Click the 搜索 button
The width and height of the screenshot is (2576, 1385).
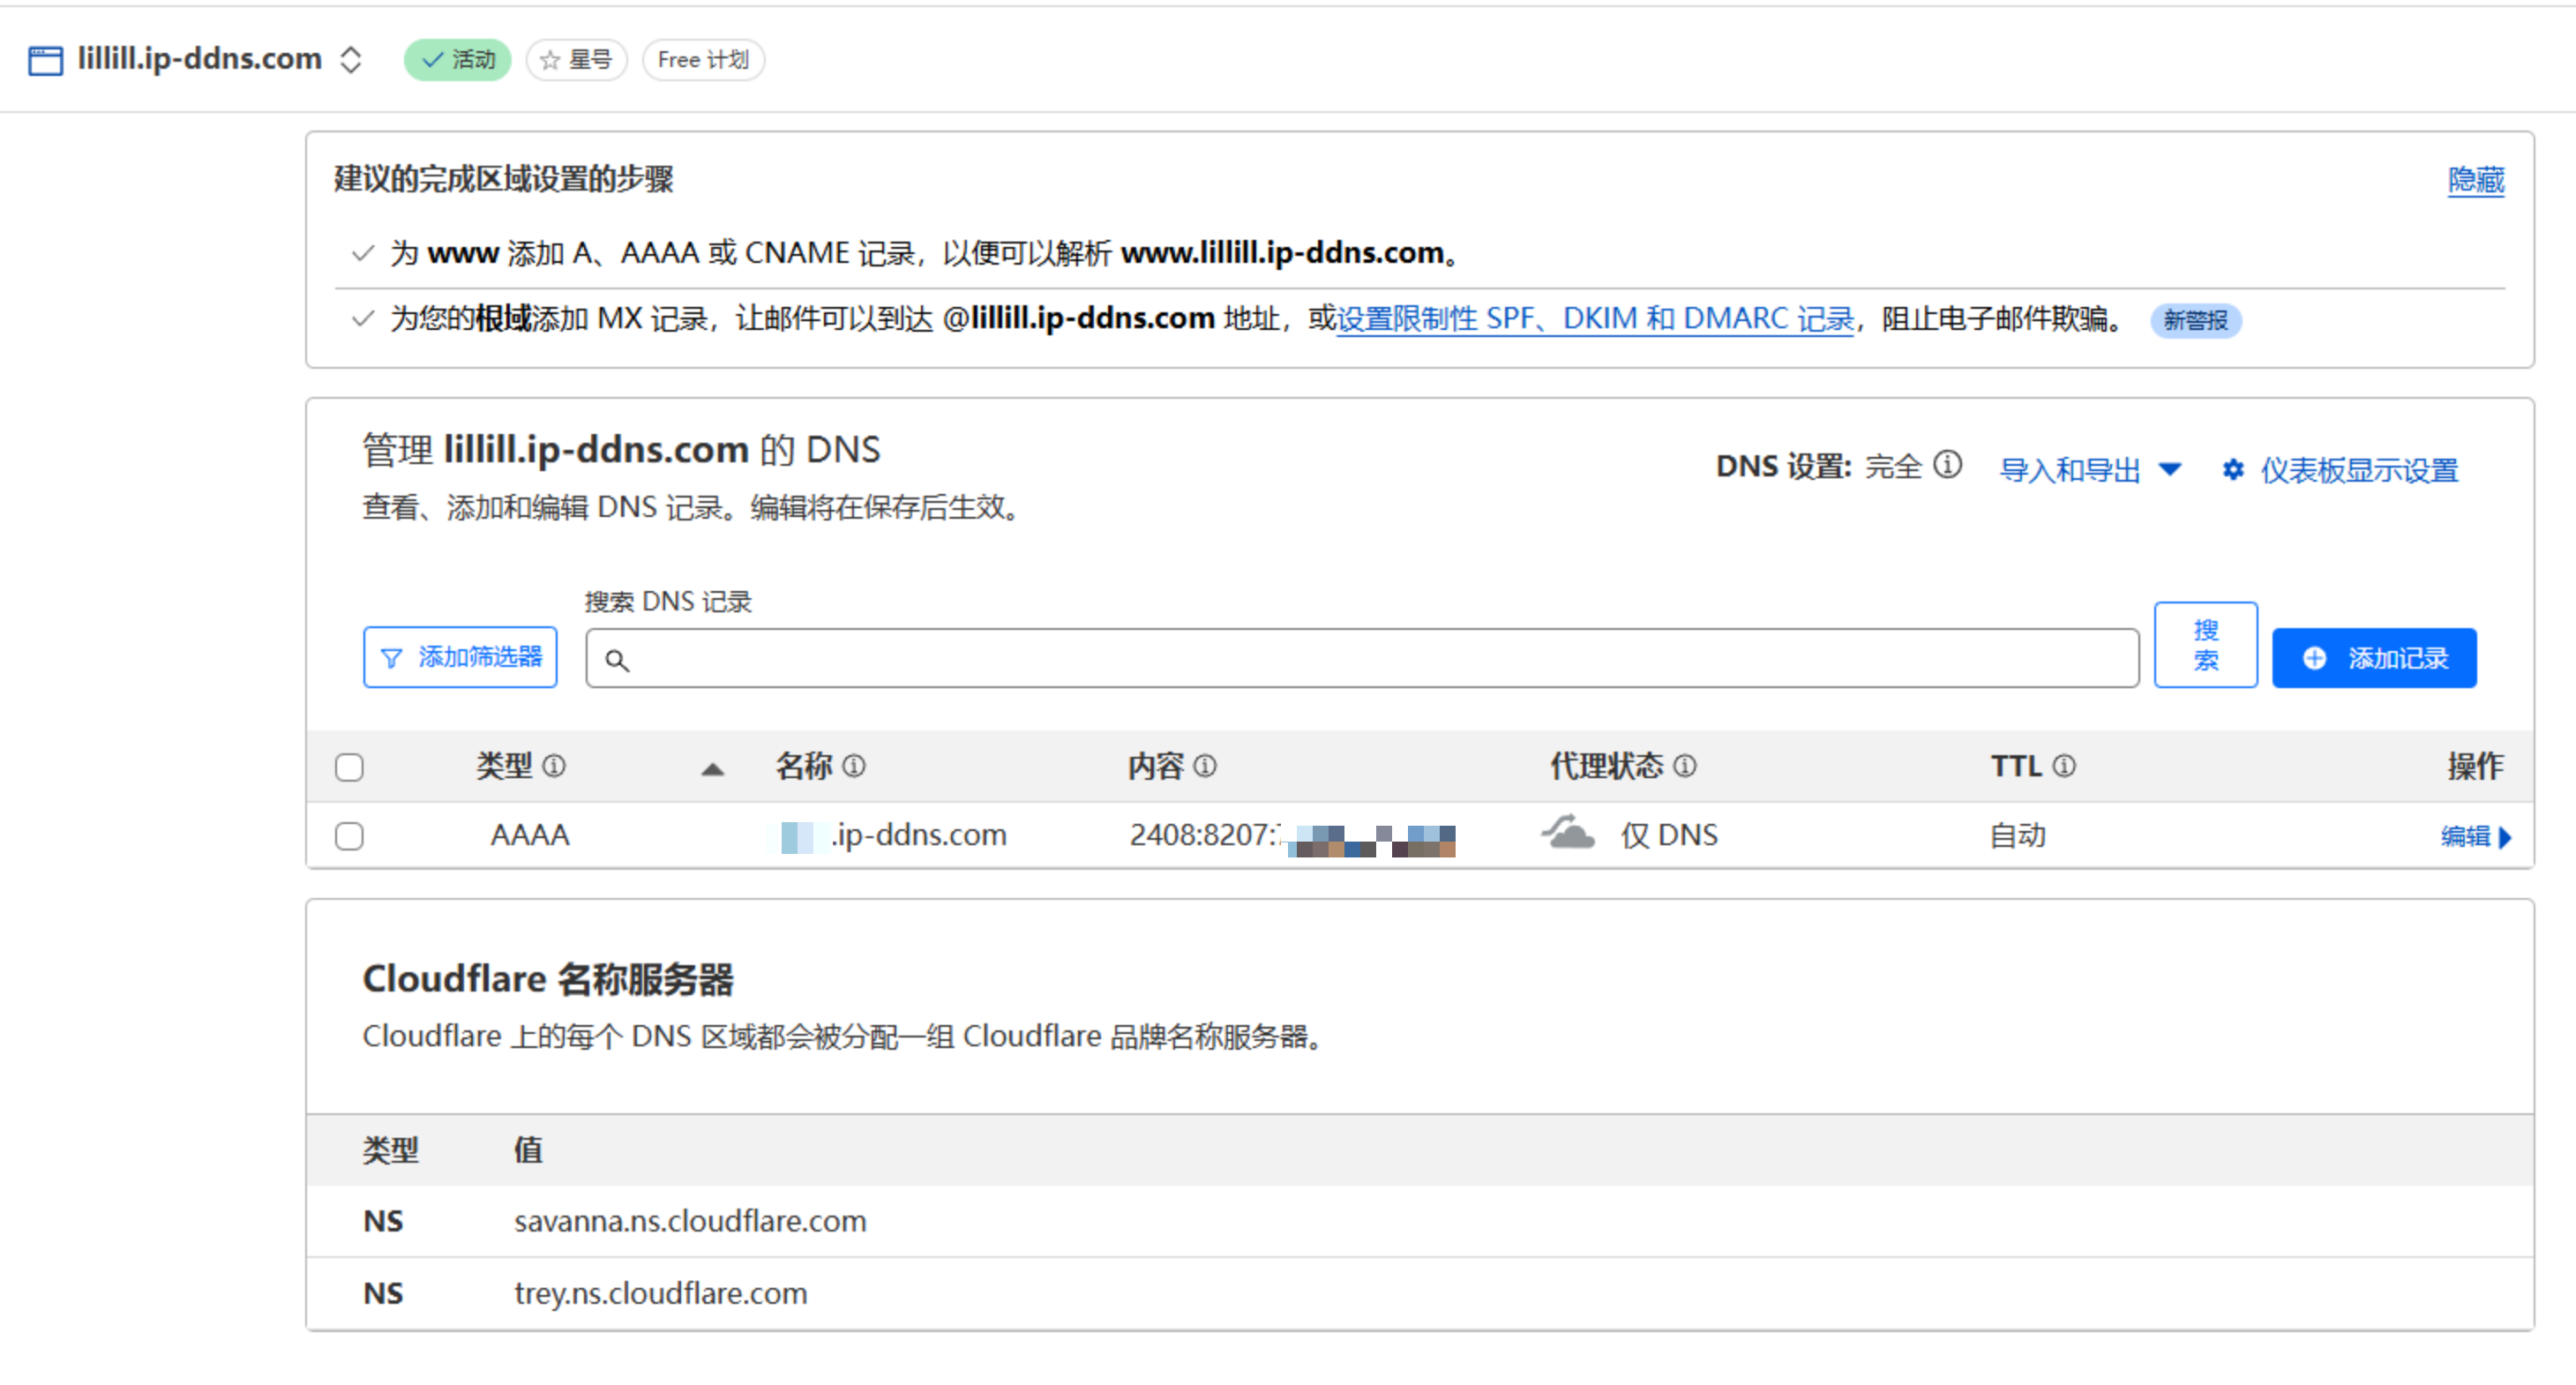click(2205, 645)
